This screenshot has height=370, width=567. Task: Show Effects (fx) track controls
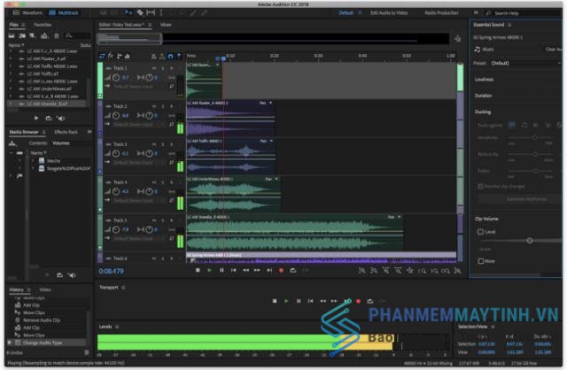[x=110, y=56]
